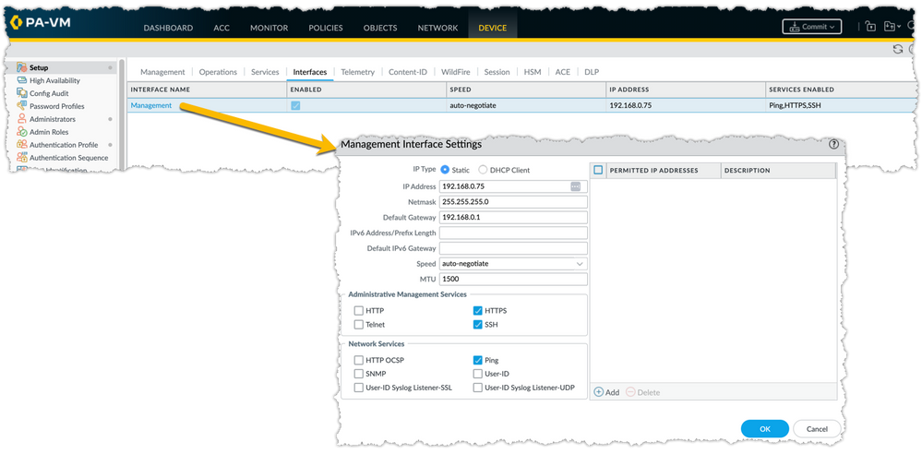
Task: Toggle the Management interface Enabled checkbox
Action: pos(295,105)
